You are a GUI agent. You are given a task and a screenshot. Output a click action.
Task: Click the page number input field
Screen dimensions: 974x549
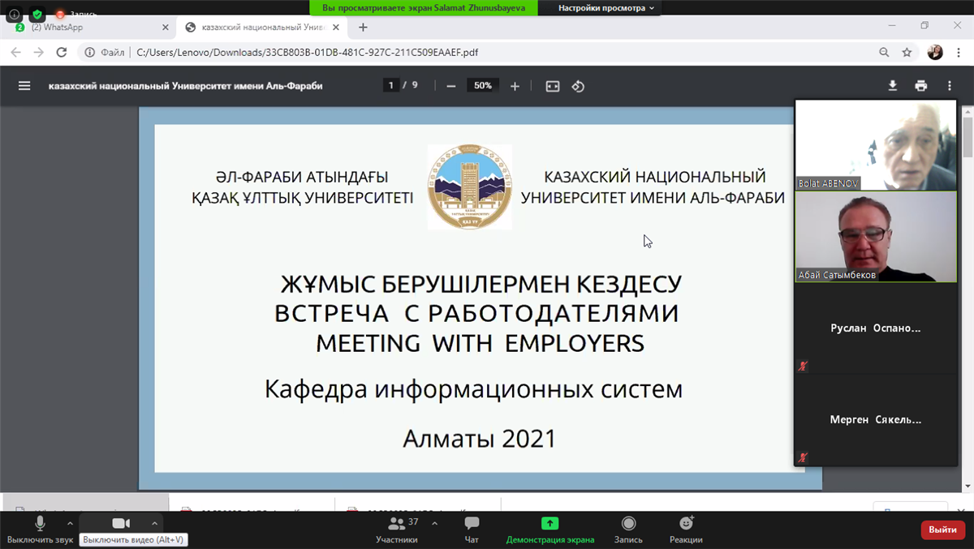click(x=391, y=85)
